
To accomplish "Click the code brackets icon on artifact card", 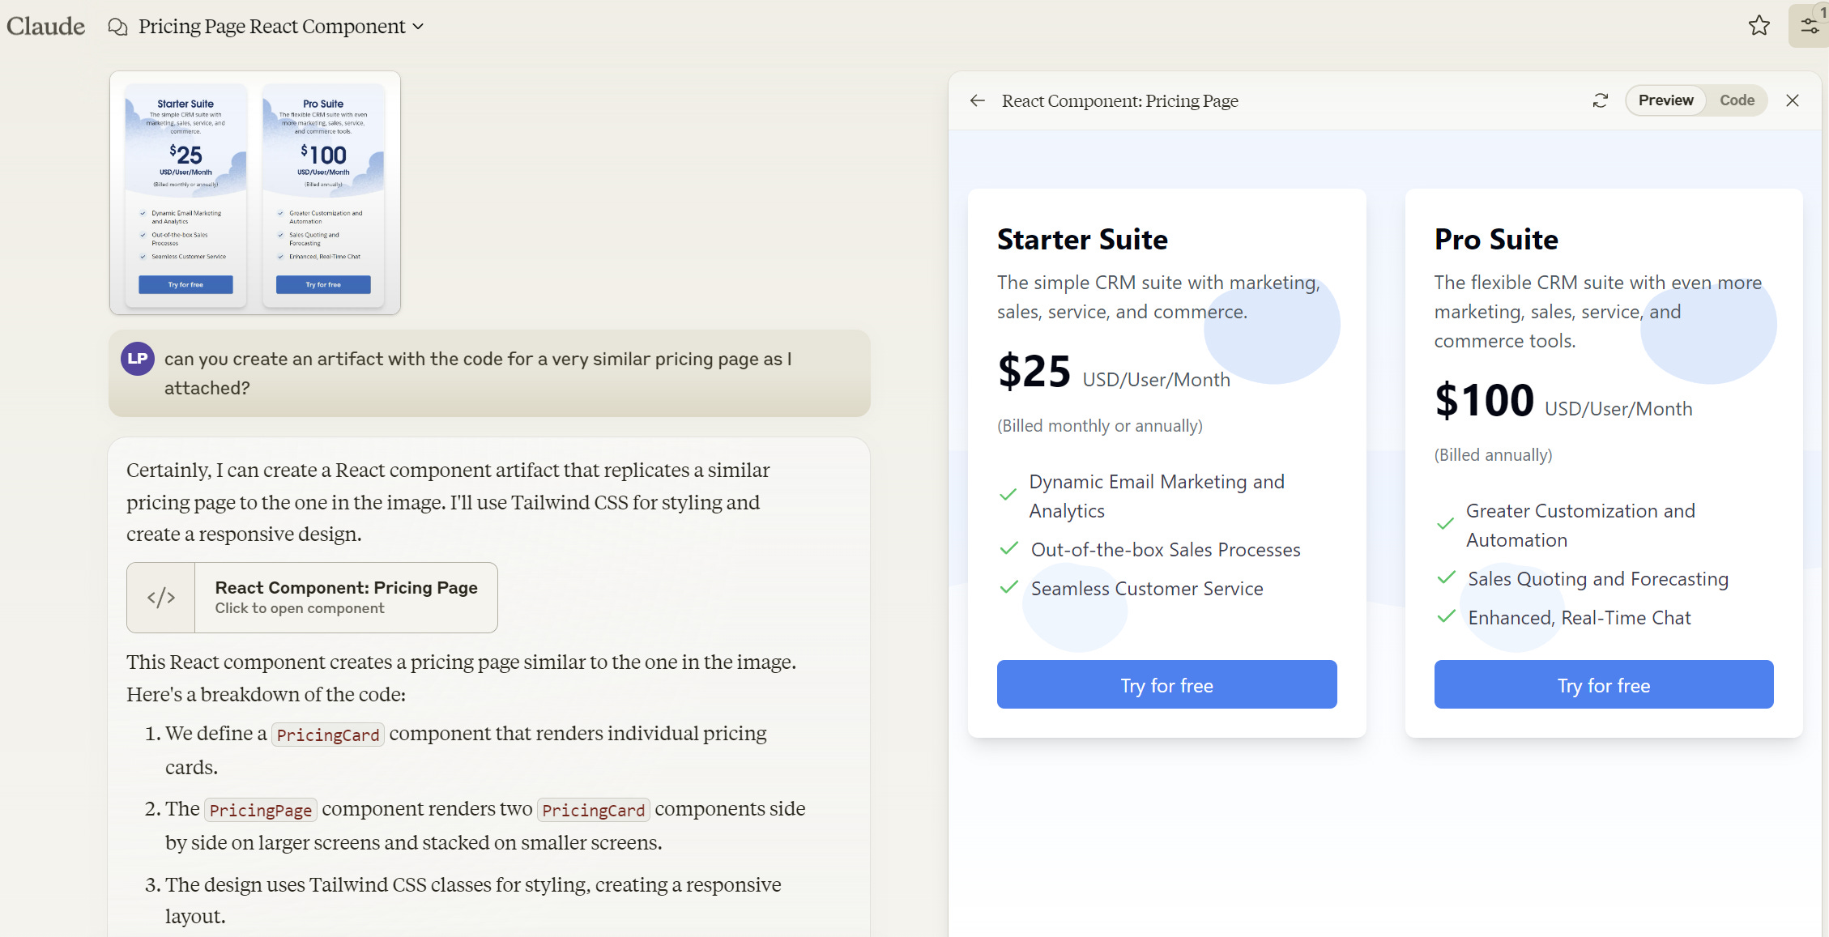I will coord(161,598).
